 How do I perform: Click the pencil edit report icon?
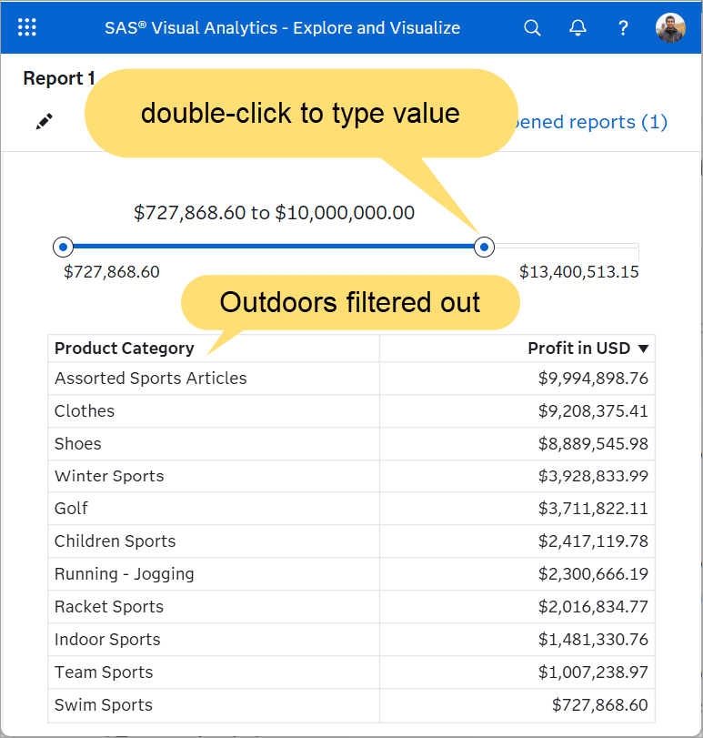point(45,122)
